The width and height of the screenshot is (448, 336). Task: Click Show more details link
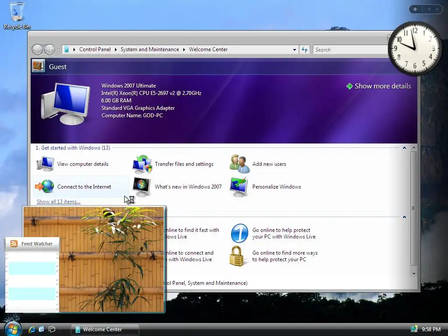pyautogui.click(x=382, y=86)
